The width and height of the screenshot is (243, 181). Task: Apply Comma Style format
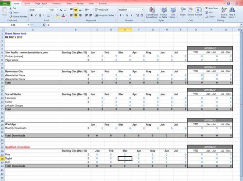click(131, 15)
